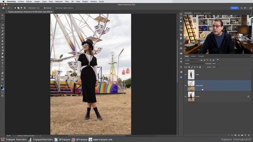This screenshot has width=253, height=142.
Task: Select the Pen tool
Action: [2, 60]
